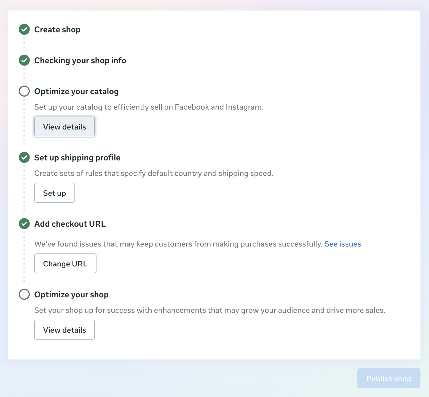429x397 pixels.
Task: Select the empty circle beside Optimize your catalog
Action: tap(24, 91)
